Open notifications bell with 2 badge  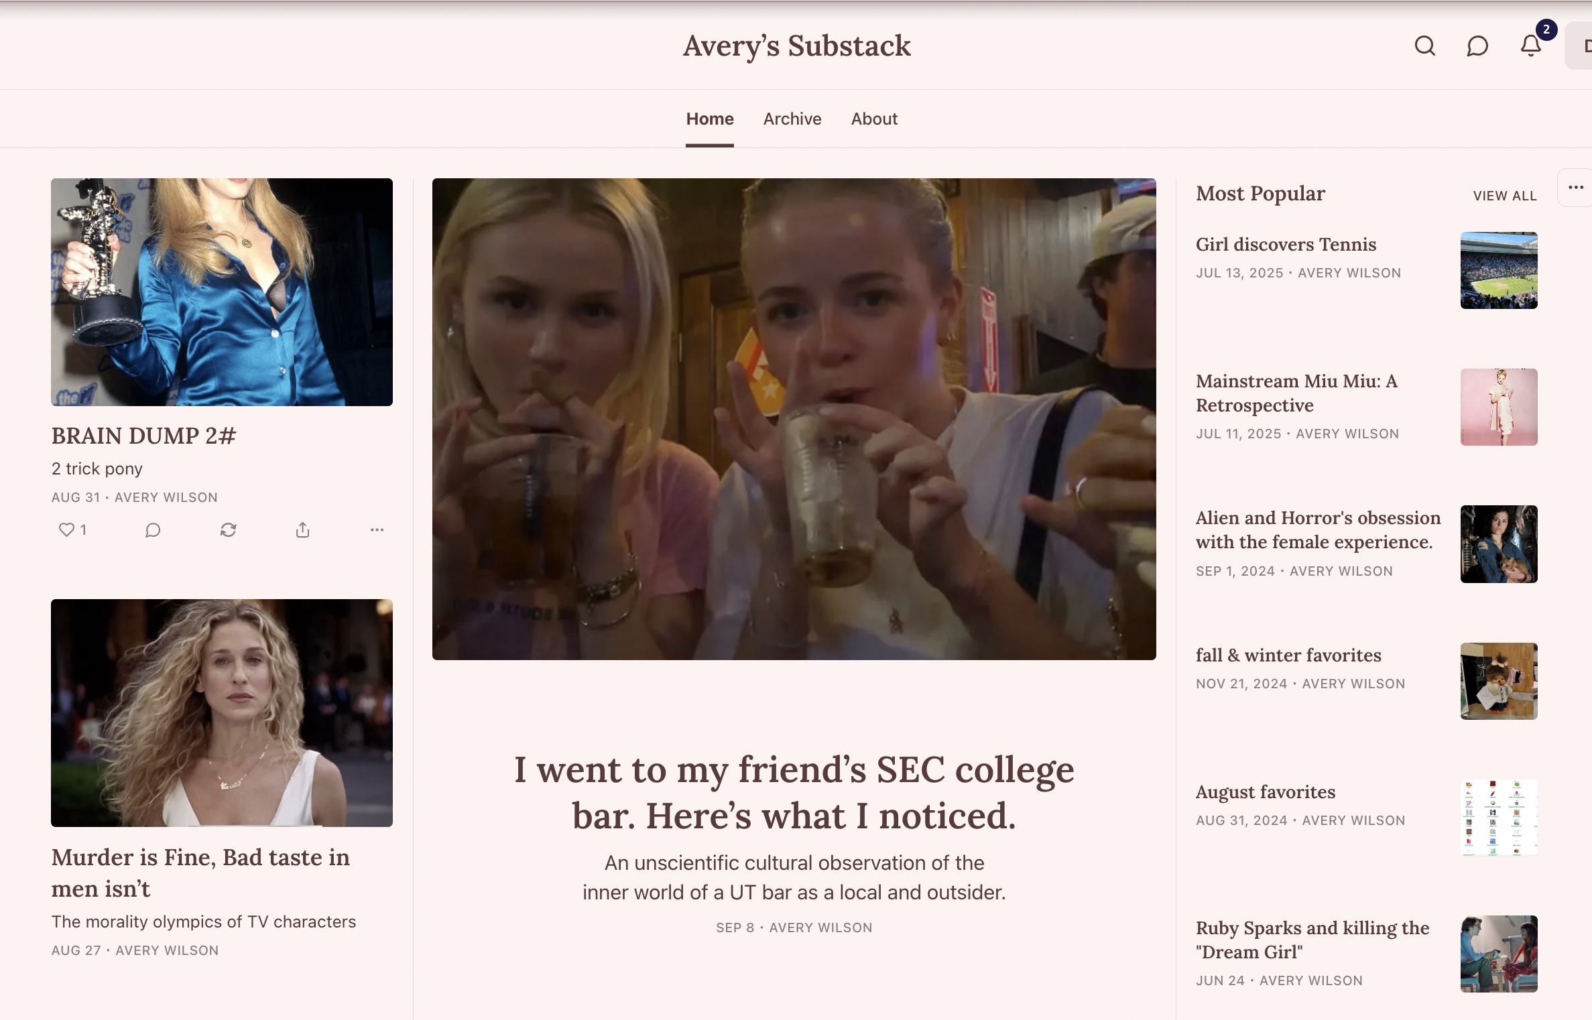tap(1531, 46)
